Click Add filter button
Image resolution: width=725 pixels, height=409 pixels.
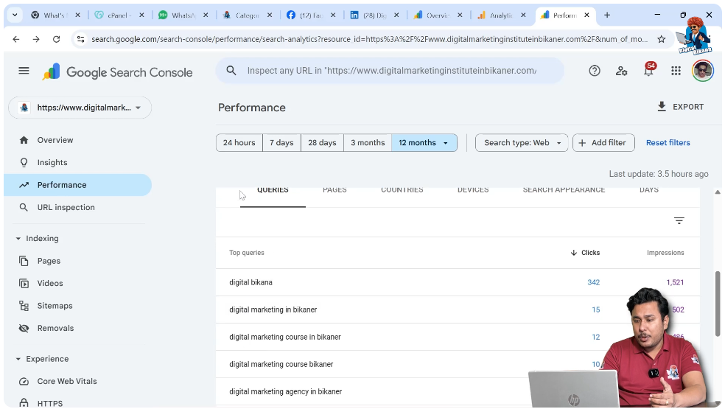coord(603,142)
